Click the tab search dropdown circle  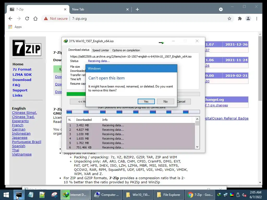[x=221, y=9]
